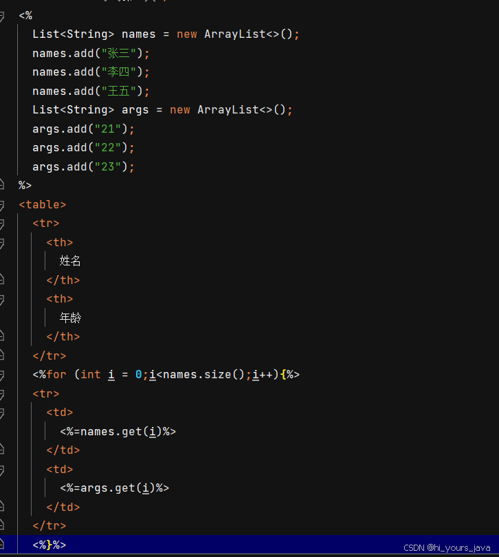Click the expression <%=args.get(i)%>
The height and width of the screenshot is (557, 499).
point(114,488)
